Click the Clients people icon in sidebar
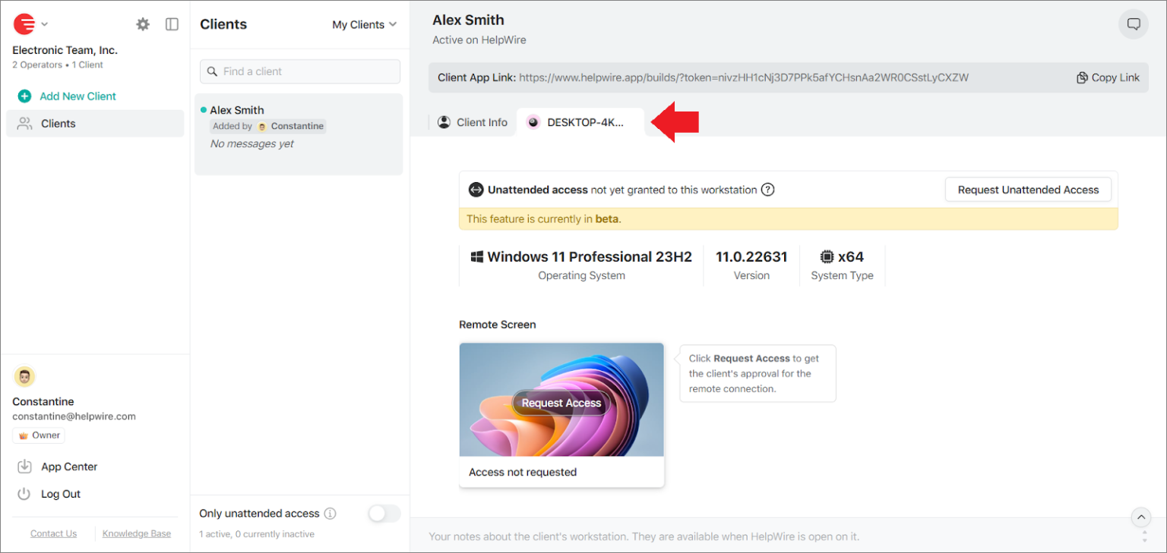The image size is (1167, 553). pyautogui.click(x=25, y=124)
